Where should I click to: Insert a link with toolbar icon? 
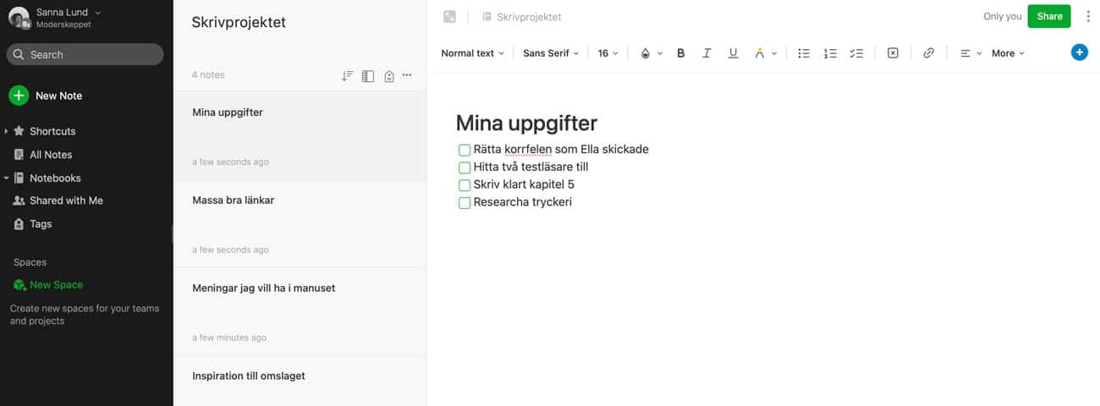click(928, 53)
